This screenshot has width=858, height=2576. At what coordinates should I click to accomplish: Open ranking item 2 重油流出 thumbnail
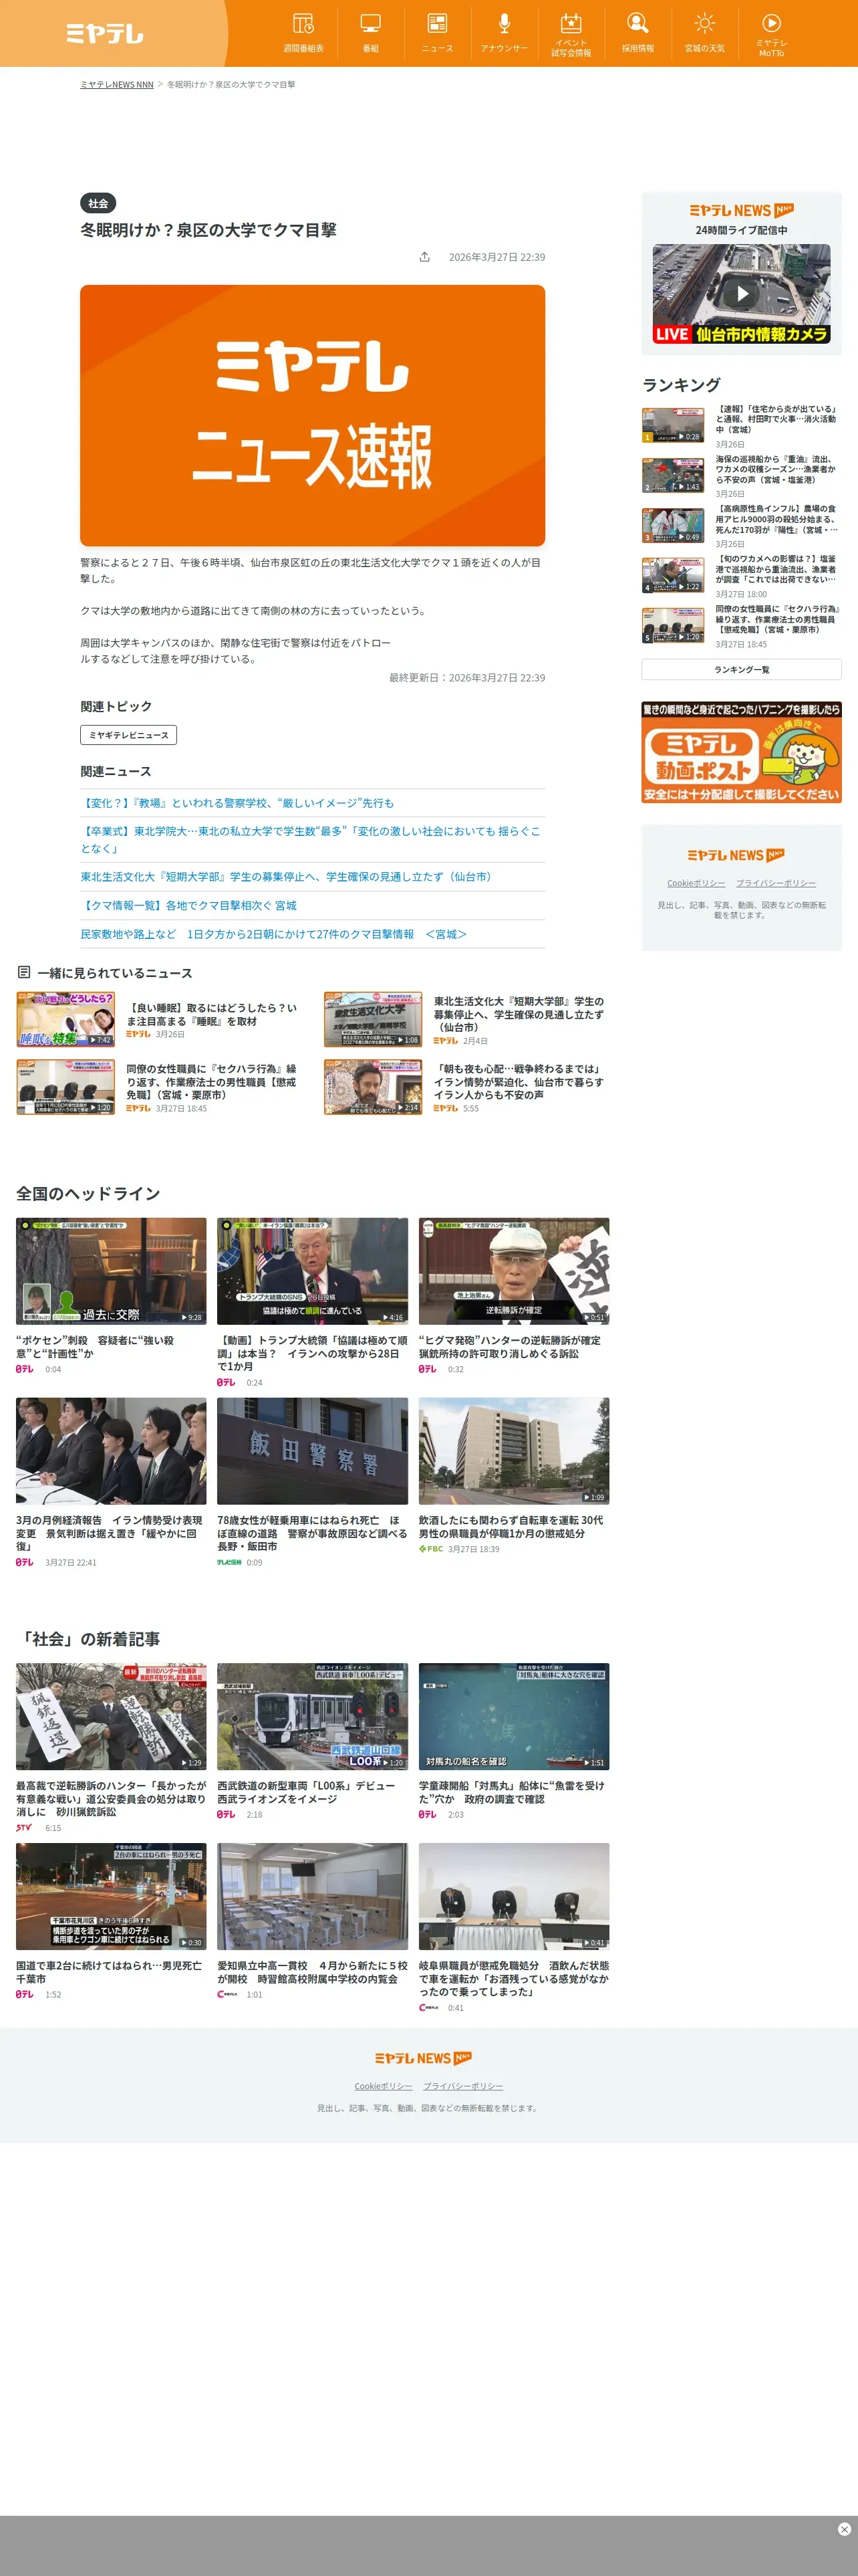coord(673,475)
